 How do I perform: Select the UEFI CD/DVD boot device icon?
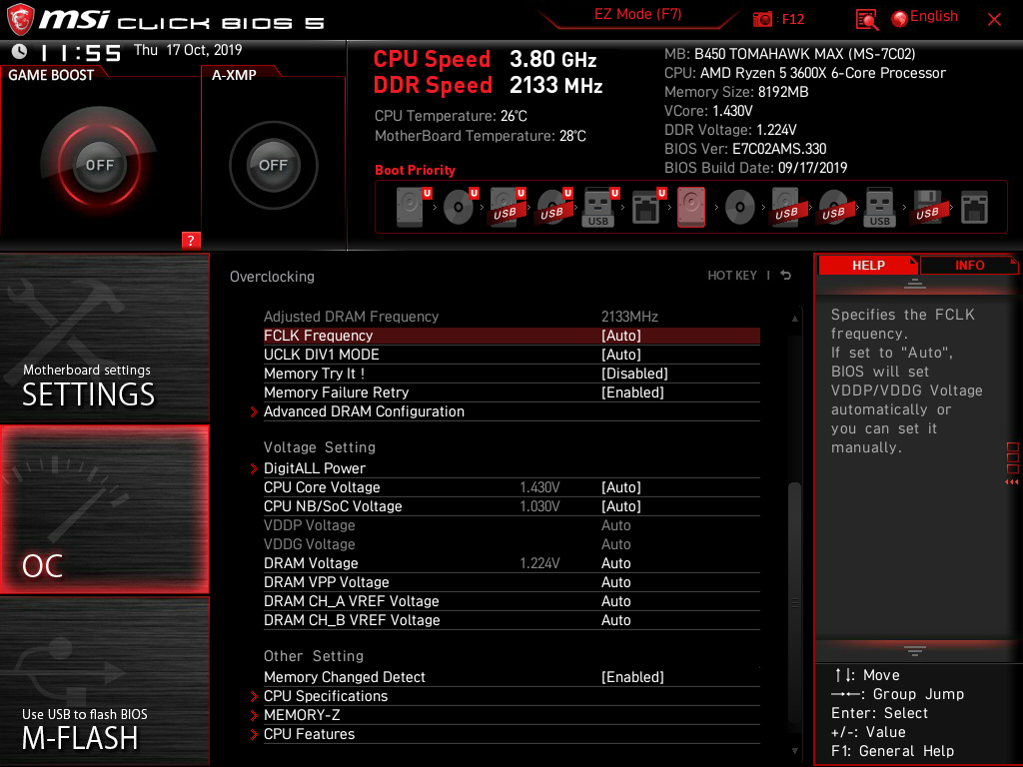pyautogui.click(x=460, y=208)
